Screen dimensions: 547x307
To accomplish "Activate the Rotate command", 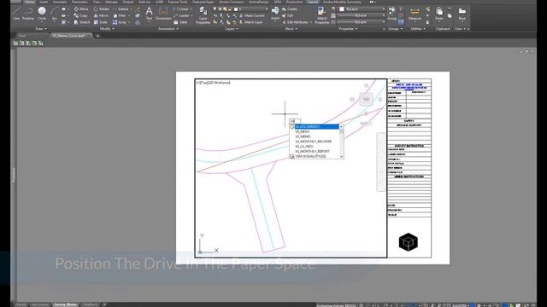I will [101, 9].
